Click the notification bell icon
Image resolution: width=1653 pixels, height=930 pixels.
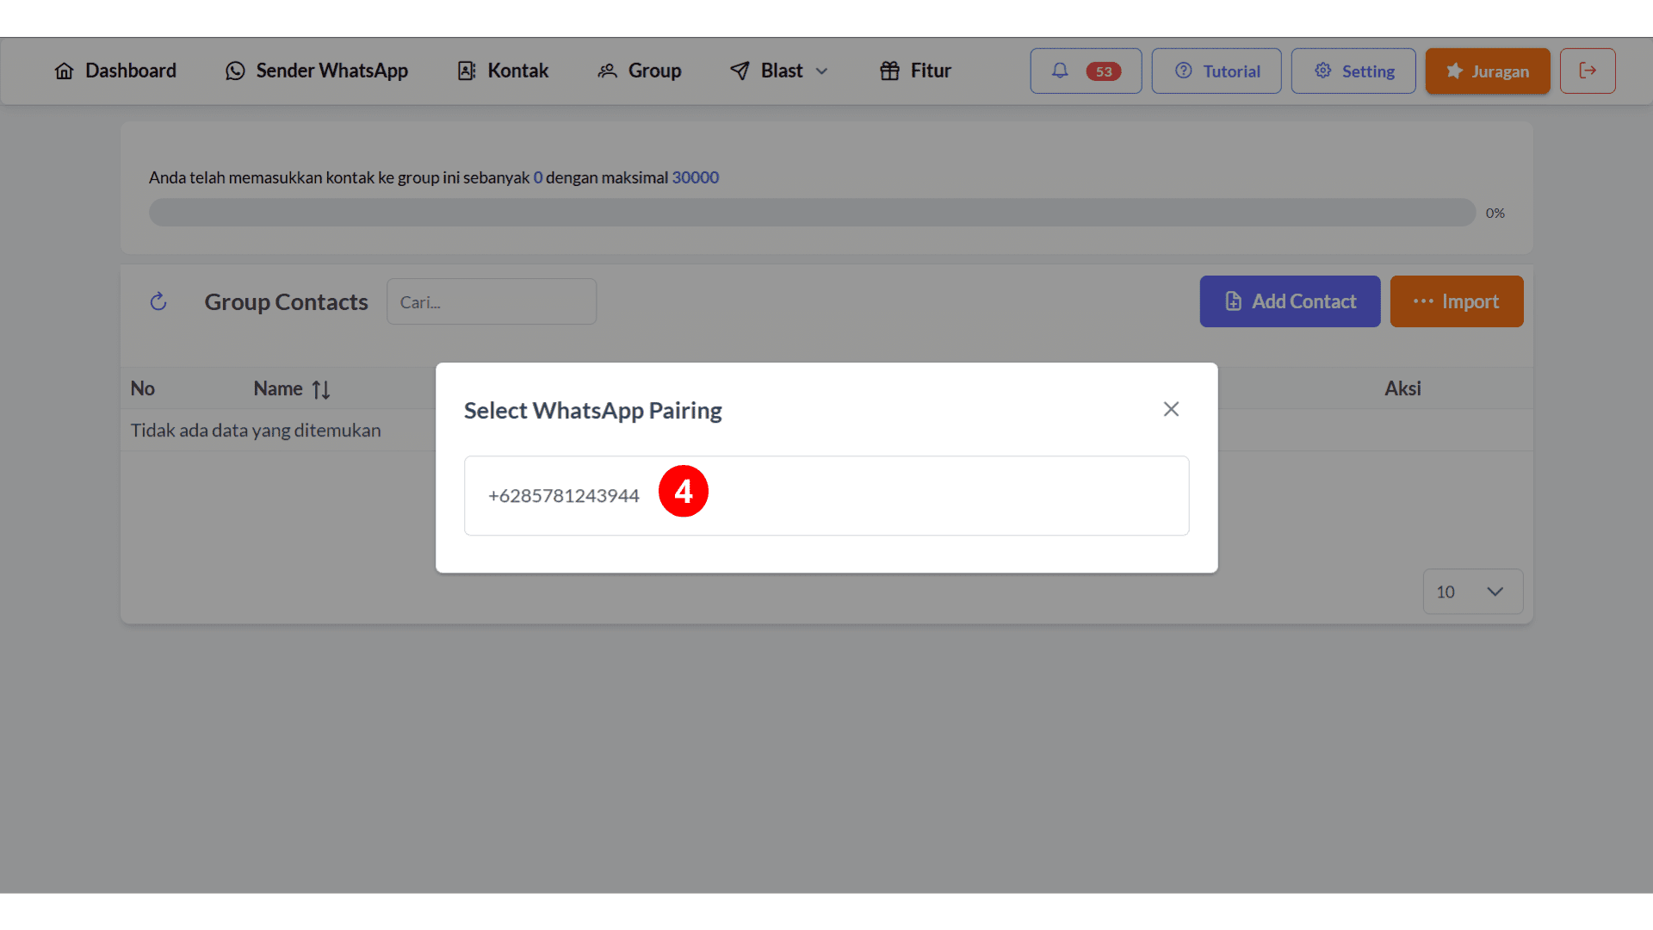[1059, 71]
